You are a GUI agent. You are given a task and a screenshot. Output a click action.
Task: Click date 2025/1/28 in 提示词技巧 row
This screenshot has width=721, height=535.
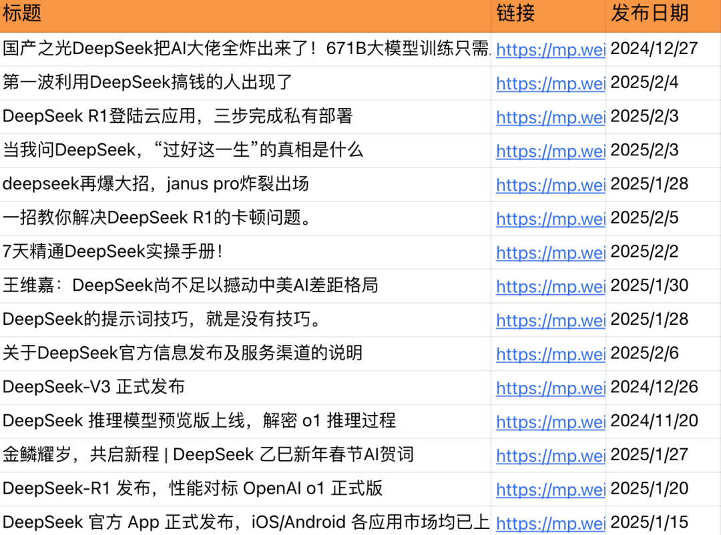click(x=650, y=320)
